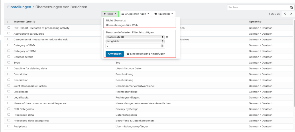Sort by the Sprache column header

click(255, 22)
